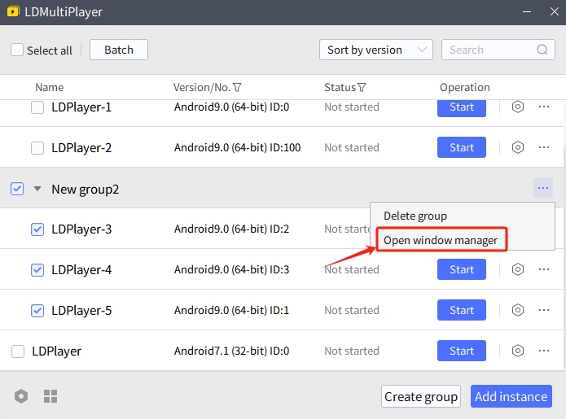This screenshot has width=566, height=419.
Task: Open settings gear for LDPlayer Android7.1 row
Action: [518, 351]
